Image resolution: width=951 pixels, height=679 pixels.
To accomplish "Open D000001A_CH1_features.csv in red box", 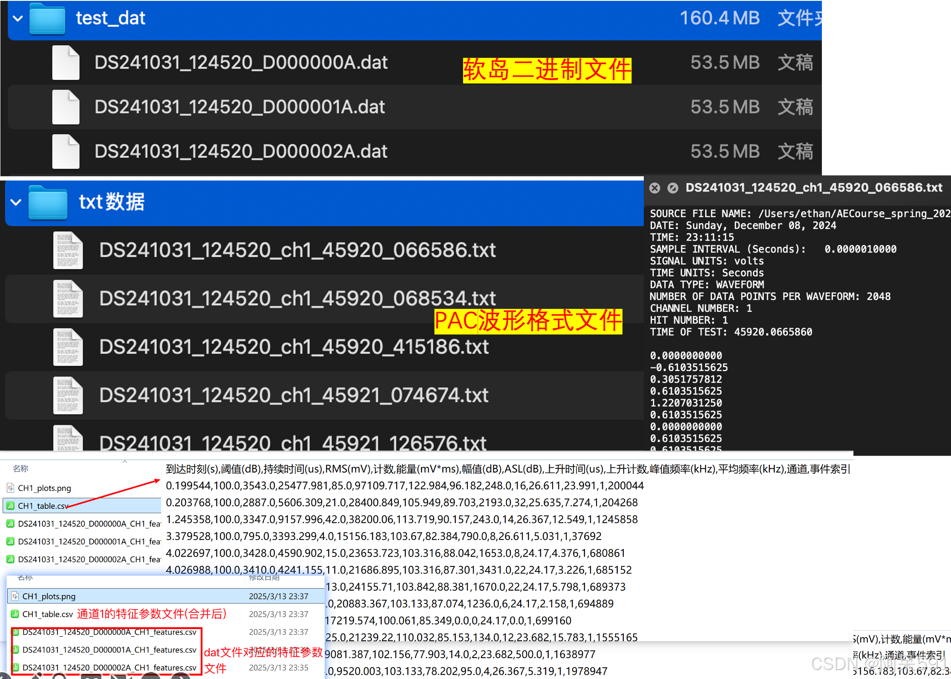I will click(x=109, y=650).
